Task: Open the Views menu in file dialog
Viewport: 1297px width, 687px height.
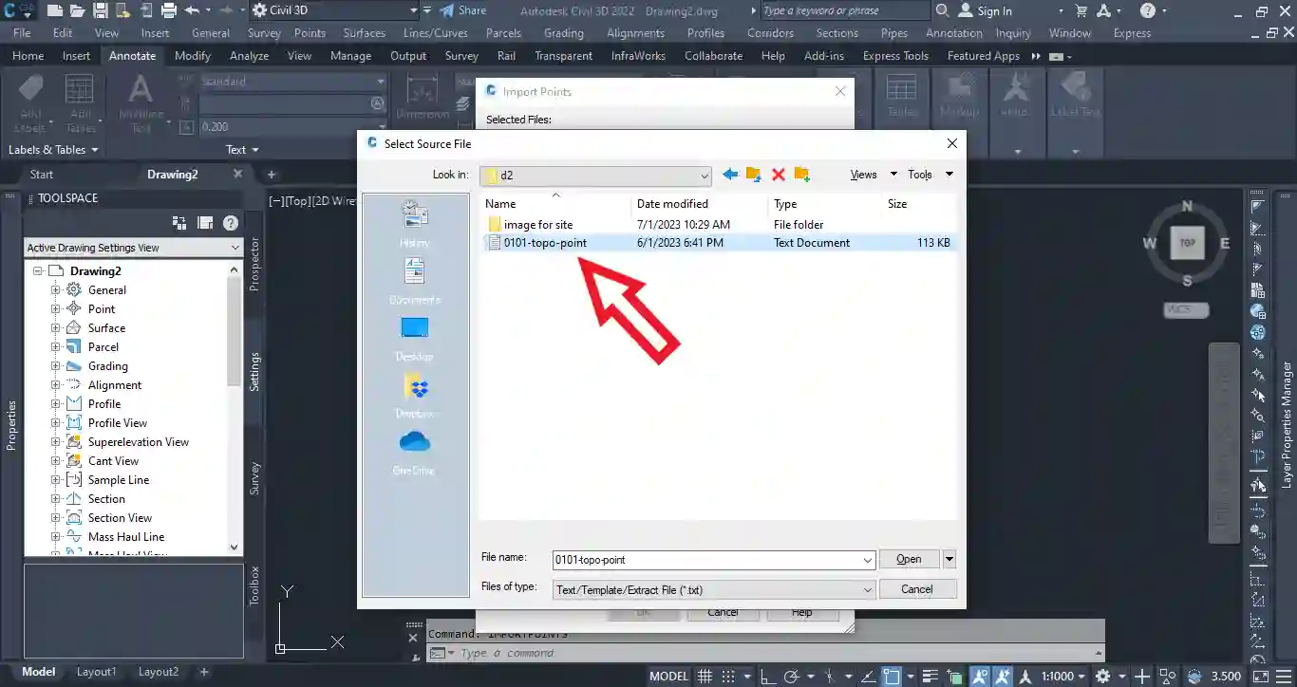Action: click(873, 175)
